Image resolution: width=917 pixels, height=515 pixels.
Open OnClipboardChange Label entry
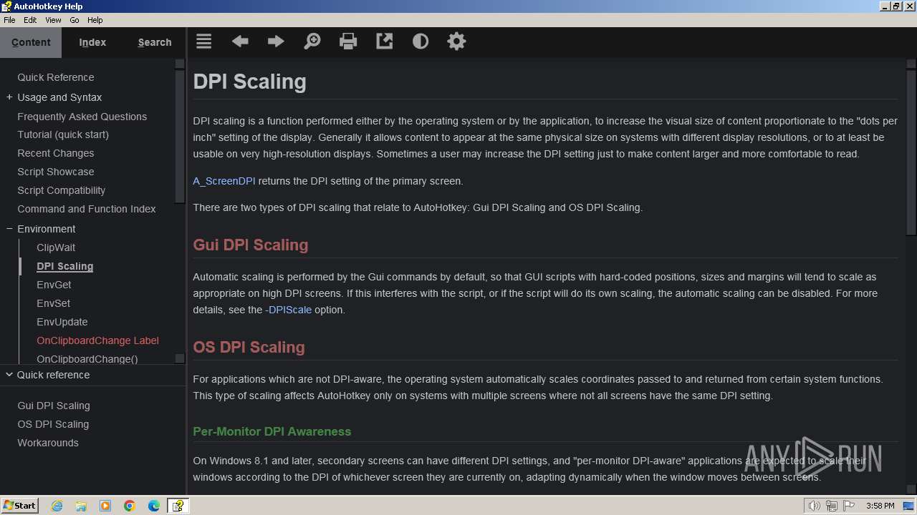click(97, 340)
